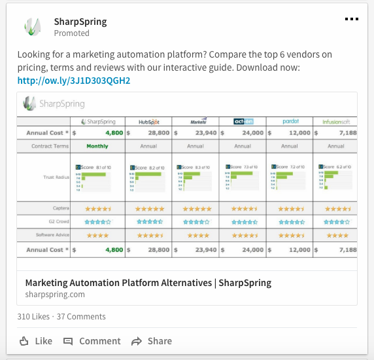The height and width of the screenshot is (360, 374).
Task: Click the Like button label
Action: coord(44,341)
